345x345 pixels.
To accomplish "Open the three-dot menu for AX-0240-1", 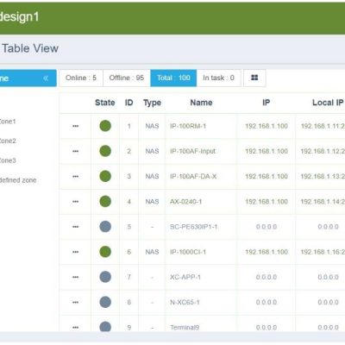I will (76, 202).
